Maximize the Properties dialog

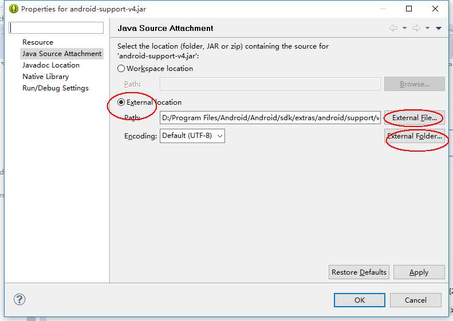tap(409, 9)
